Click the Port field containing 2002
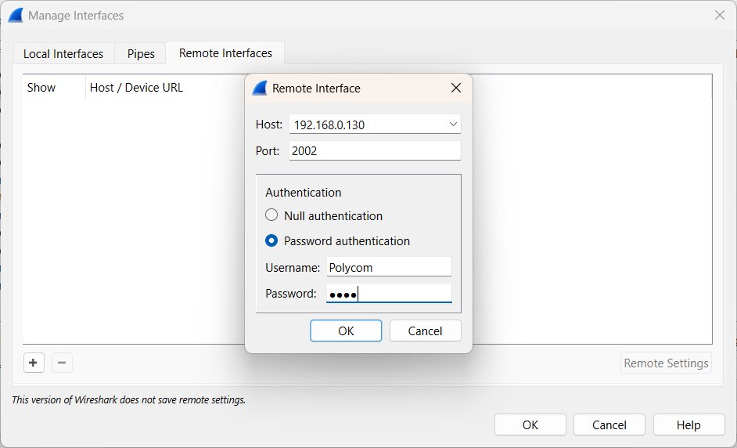 [x=375, y=150]
